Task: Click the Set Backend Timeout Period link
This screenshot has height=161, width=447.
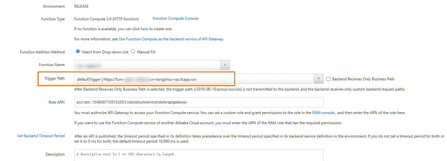Action: coord(41,136)
